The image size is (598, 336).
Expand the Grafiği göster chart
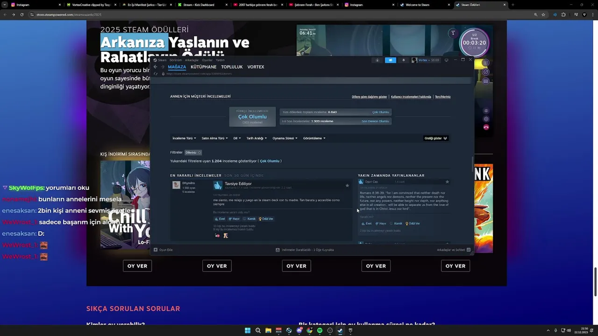pyautogui.click(x=435, y=138)
